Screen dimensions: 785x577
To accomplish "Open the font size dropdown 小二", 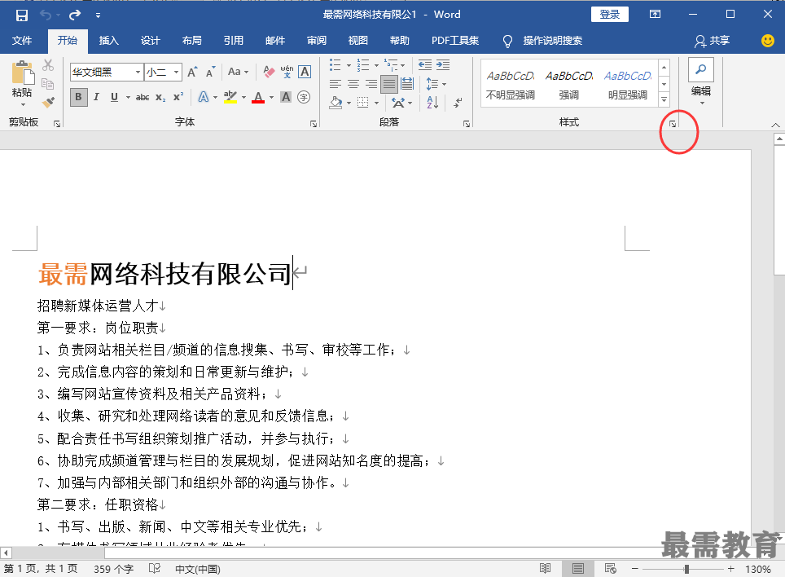I will click(176, 72).
